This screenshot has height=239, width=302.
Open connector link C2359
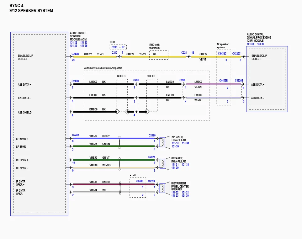point(151,181)
